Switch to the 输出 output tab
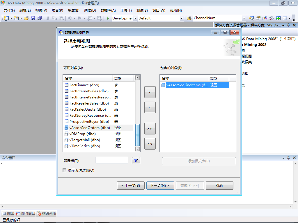Viewport: 298px width, 223px height. [8, 213]
